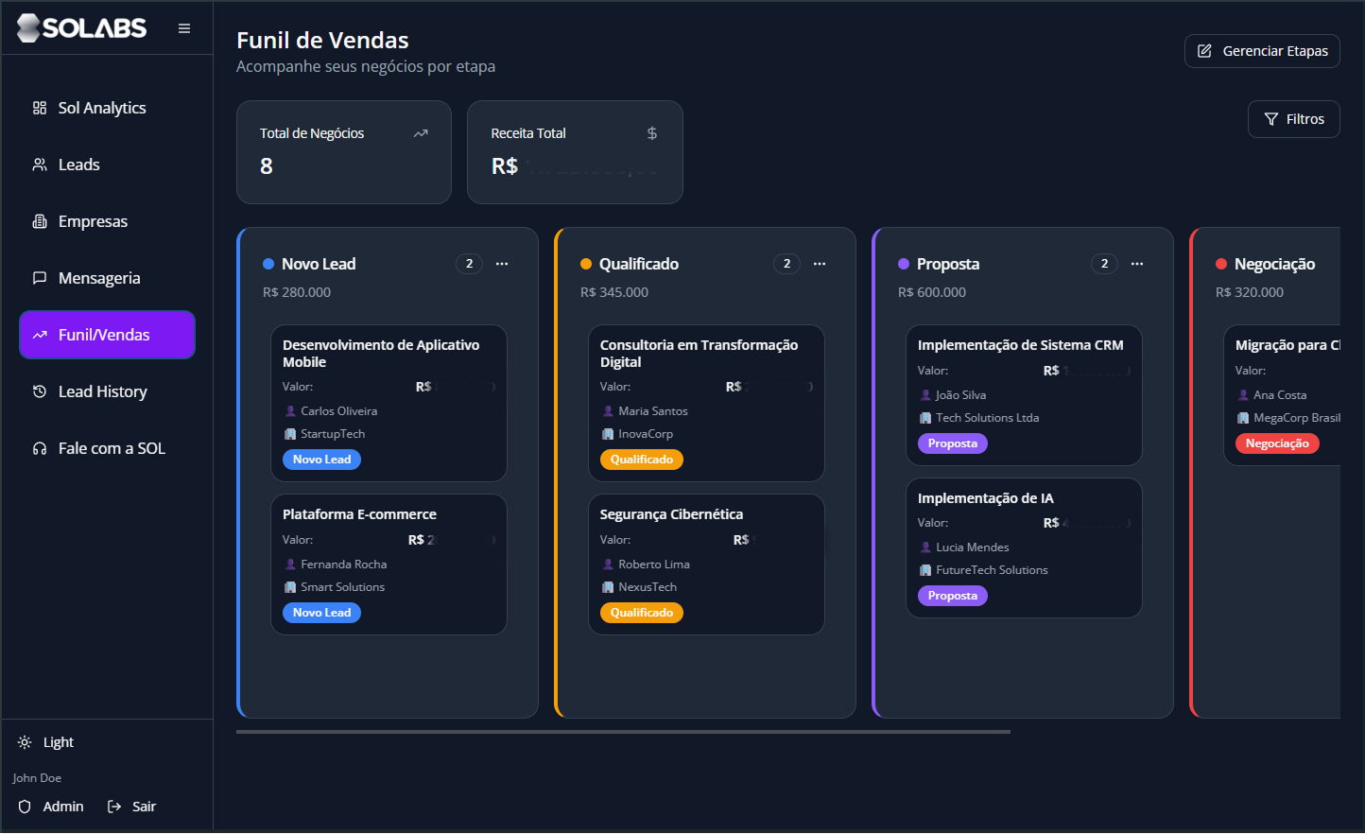
Task: Click the Lead History clock icon
Action: point(40,391)
